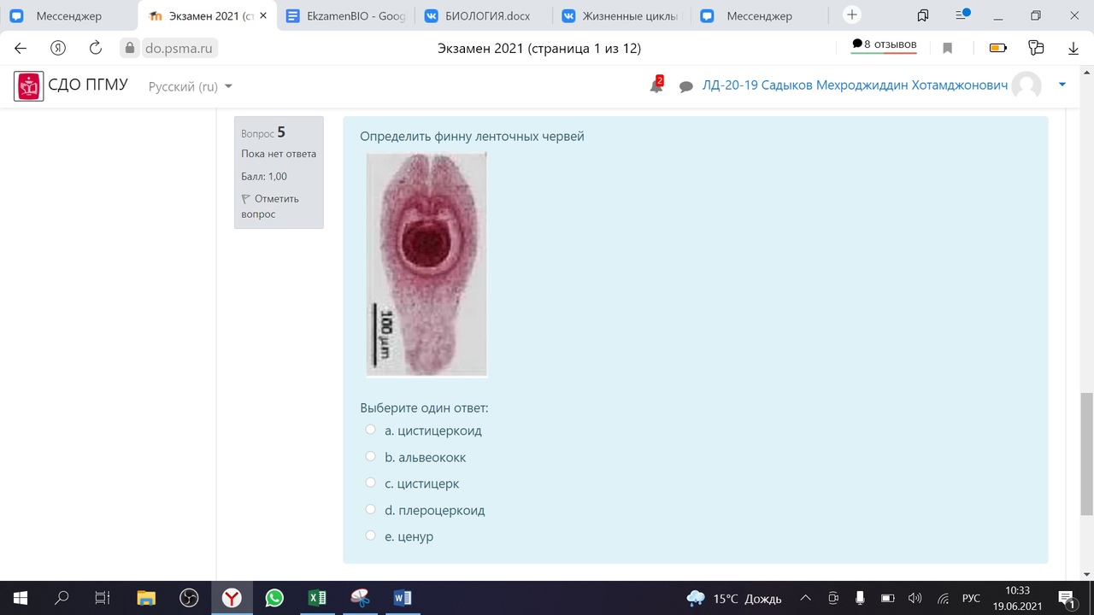Switch to EkzamenBIO Google Docs tab
The width and height of the screenshot is (1094, 615).
[x=346, y=16]
